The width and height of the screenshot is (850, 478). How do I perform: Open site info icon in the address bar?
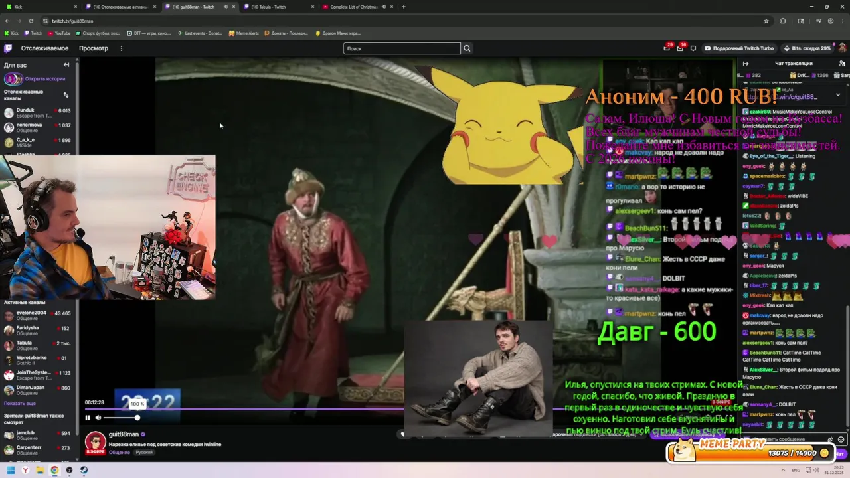point(44,21)
